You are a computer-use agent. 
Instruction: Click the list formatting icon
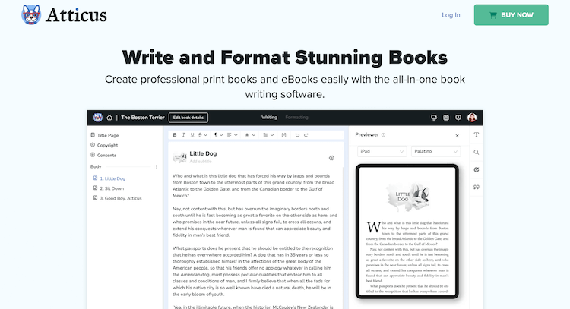(x=265, y=135)
